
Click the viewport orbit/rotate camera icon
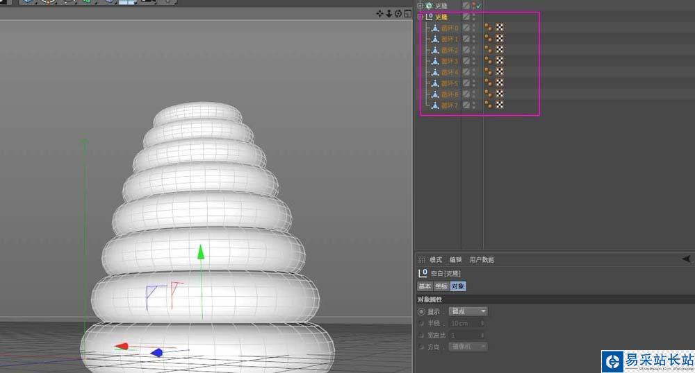click(398, 14)
